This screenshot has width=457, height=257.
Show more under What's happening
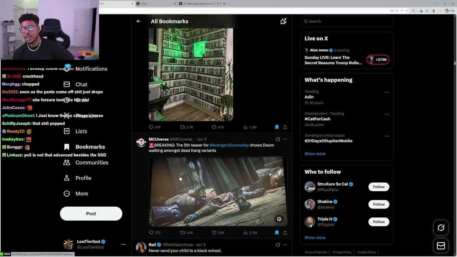coord(315,154)
